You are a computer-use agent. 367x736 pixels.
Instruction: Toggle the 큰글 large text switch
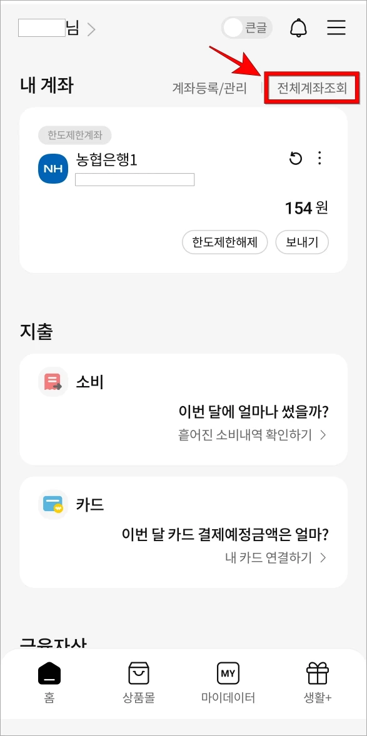246,27
